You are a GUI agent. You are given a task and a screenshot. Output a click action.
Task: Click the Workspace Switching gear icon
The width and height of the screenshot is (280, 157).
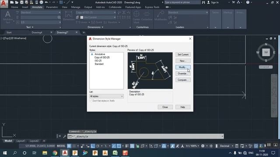pos(203,146)
